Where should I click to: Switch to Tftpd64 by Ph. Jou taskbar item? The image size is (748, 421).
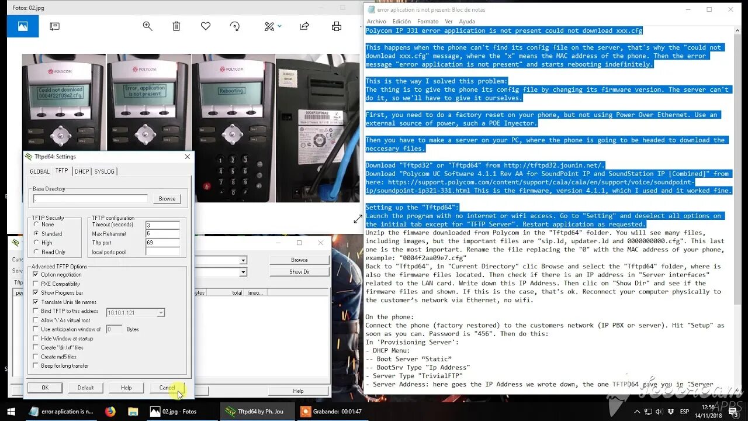point(257,412)
